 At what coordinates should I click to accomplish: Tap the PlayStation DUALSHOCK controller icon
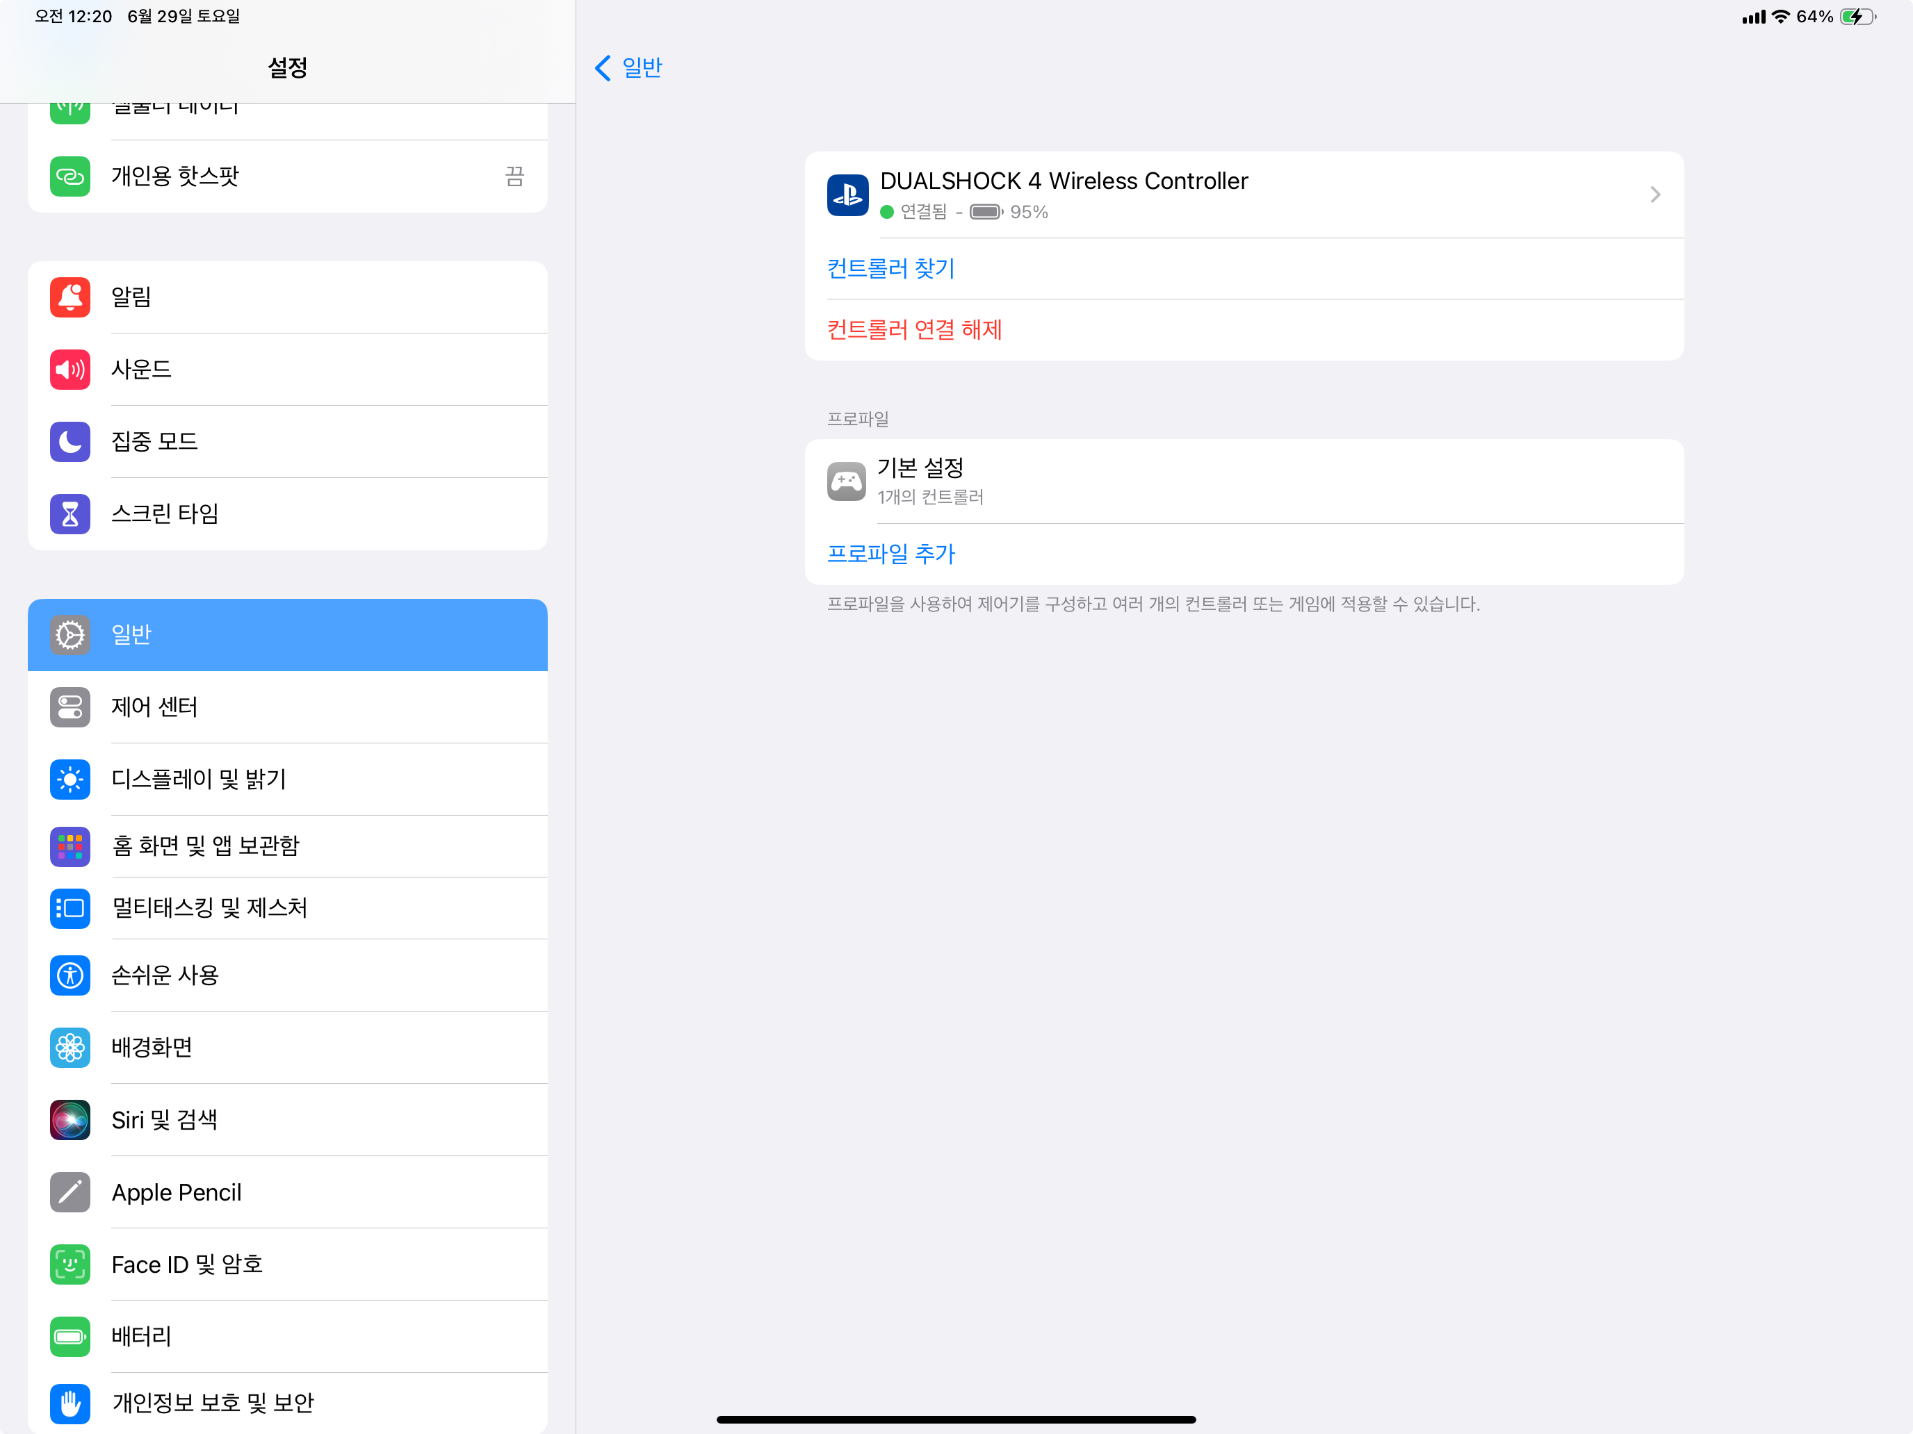pyautogui.click(x=847, y=195)
